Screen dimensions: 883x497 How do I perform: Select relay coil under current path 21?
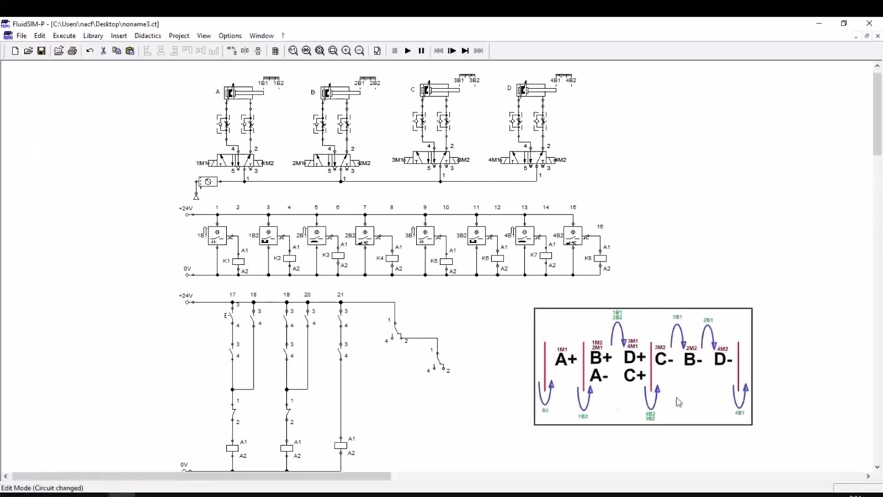click(x=340, y=446)
